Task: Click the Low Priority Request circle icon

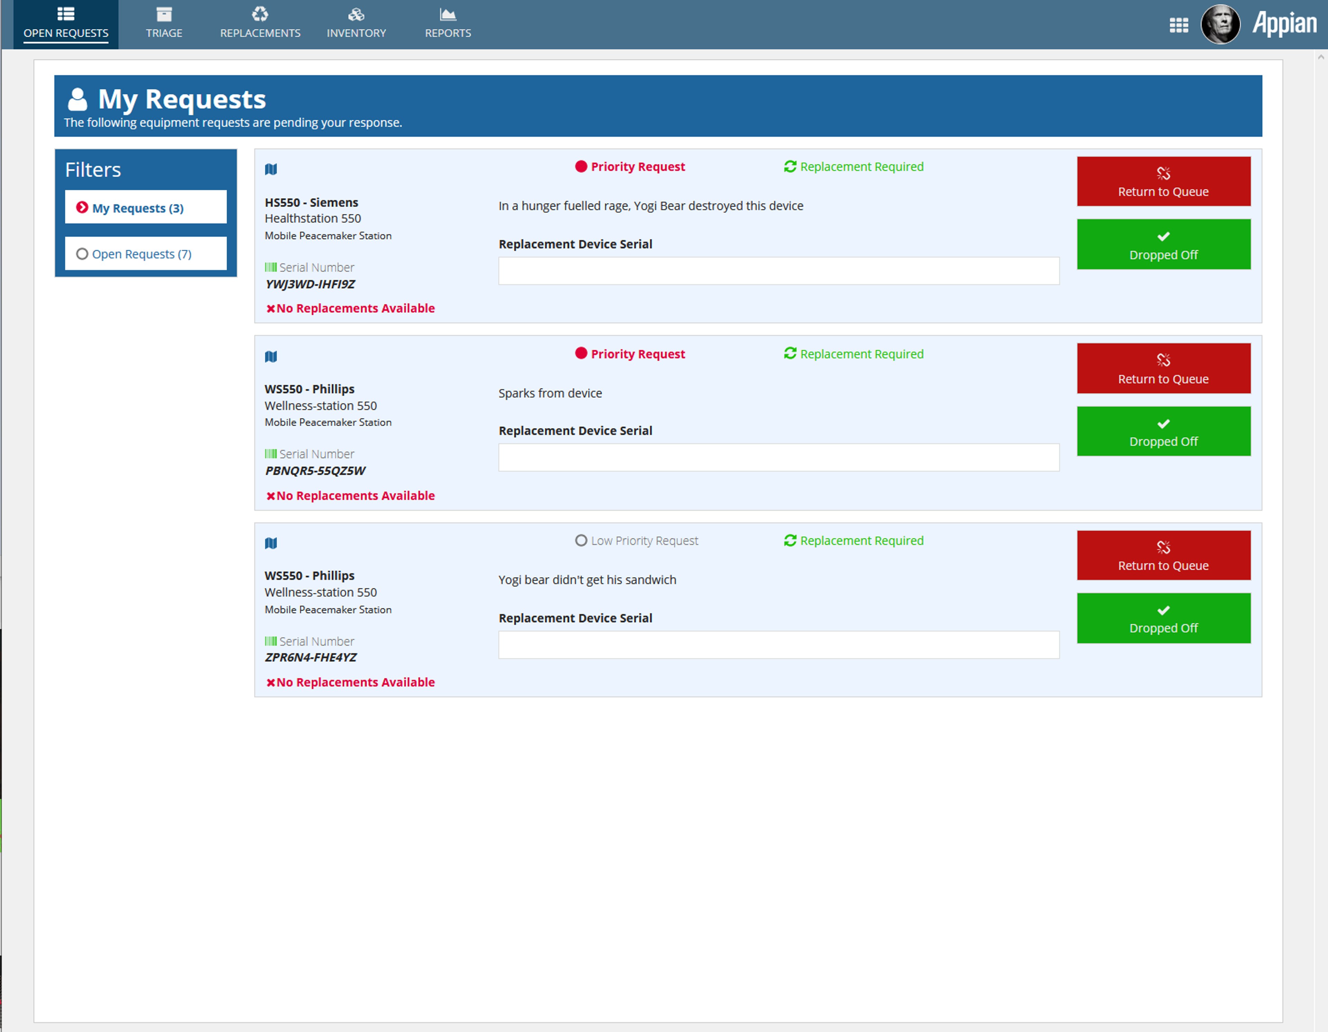Action: coord(581,540)
